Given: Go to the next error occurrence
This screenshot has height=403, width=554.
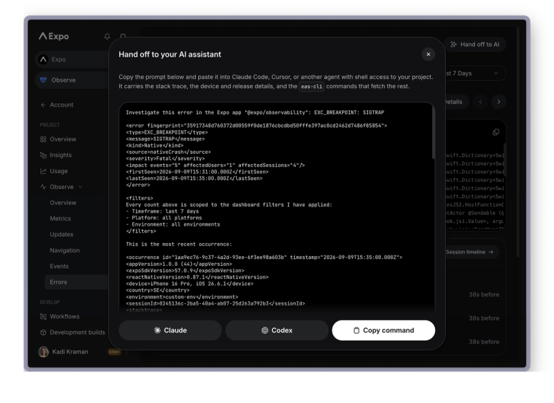Looking at the screenshot, I should click(499, 102).
